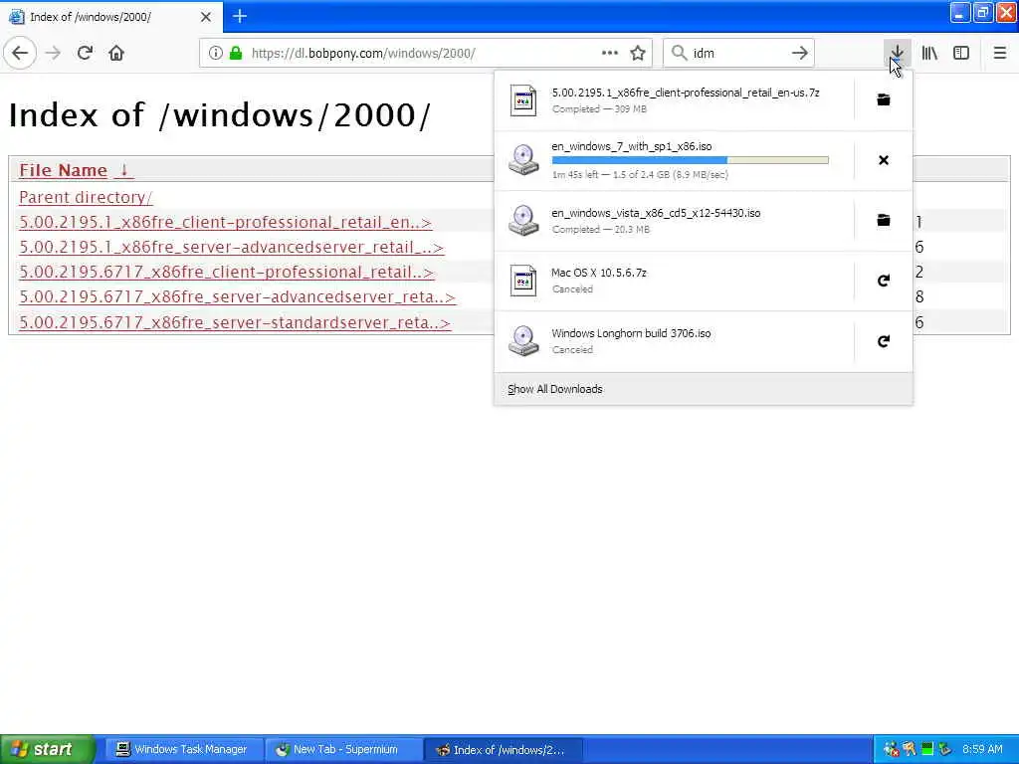Switch to Windows Task Manager taskbar button
Viewport: 1019px width, 764px height.
(182, 750)
